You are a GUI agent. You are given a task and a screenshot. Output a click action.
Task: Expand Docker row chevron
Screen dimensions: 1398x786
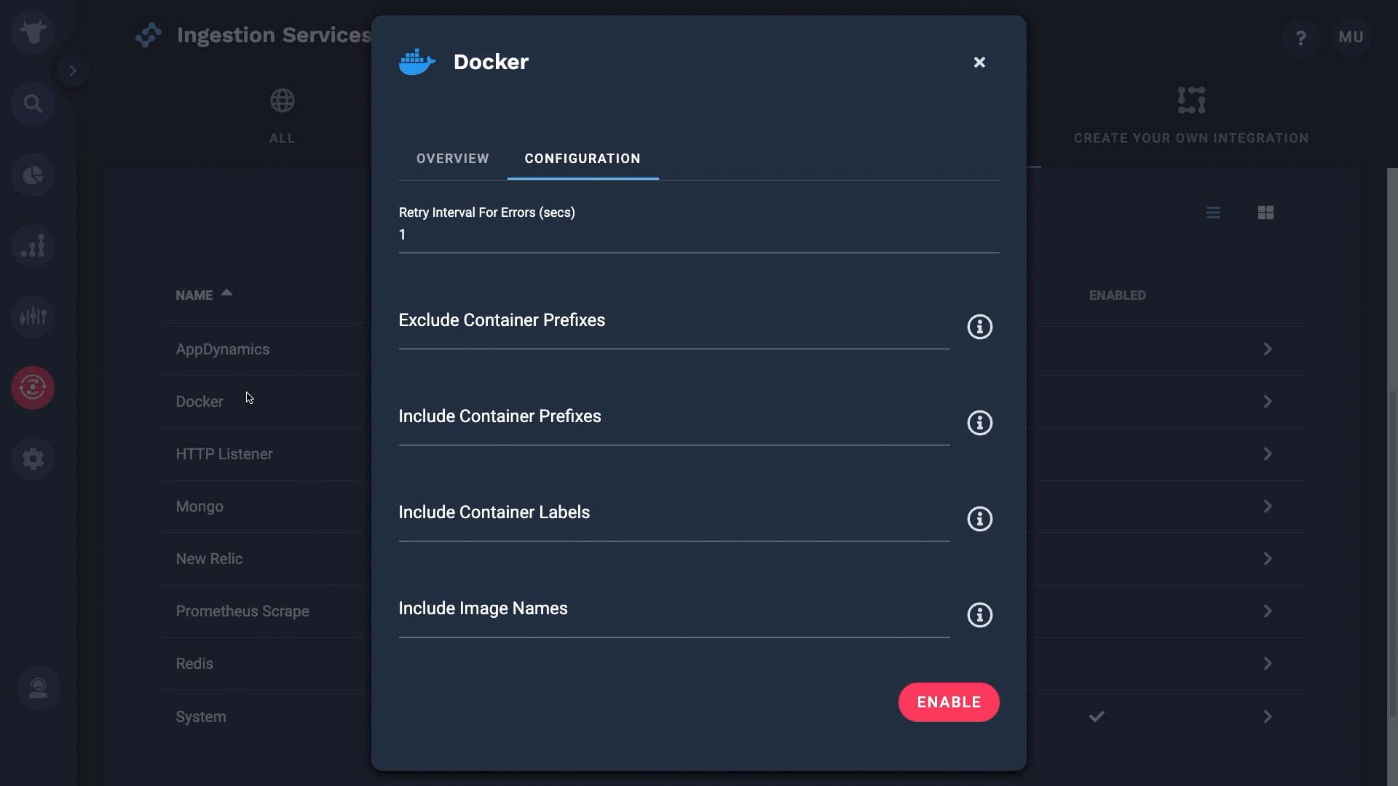[x=1268, y=402]
